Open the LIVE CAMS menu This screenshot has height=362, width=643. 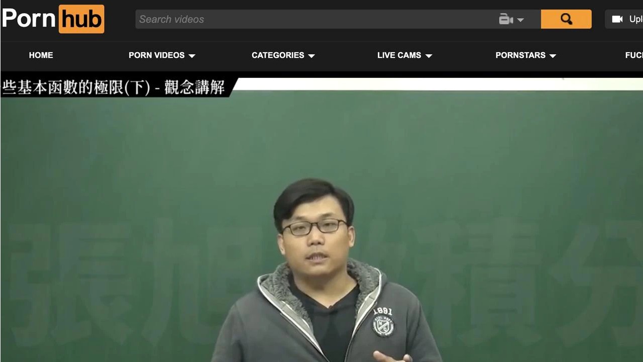(x=405, y=55)
